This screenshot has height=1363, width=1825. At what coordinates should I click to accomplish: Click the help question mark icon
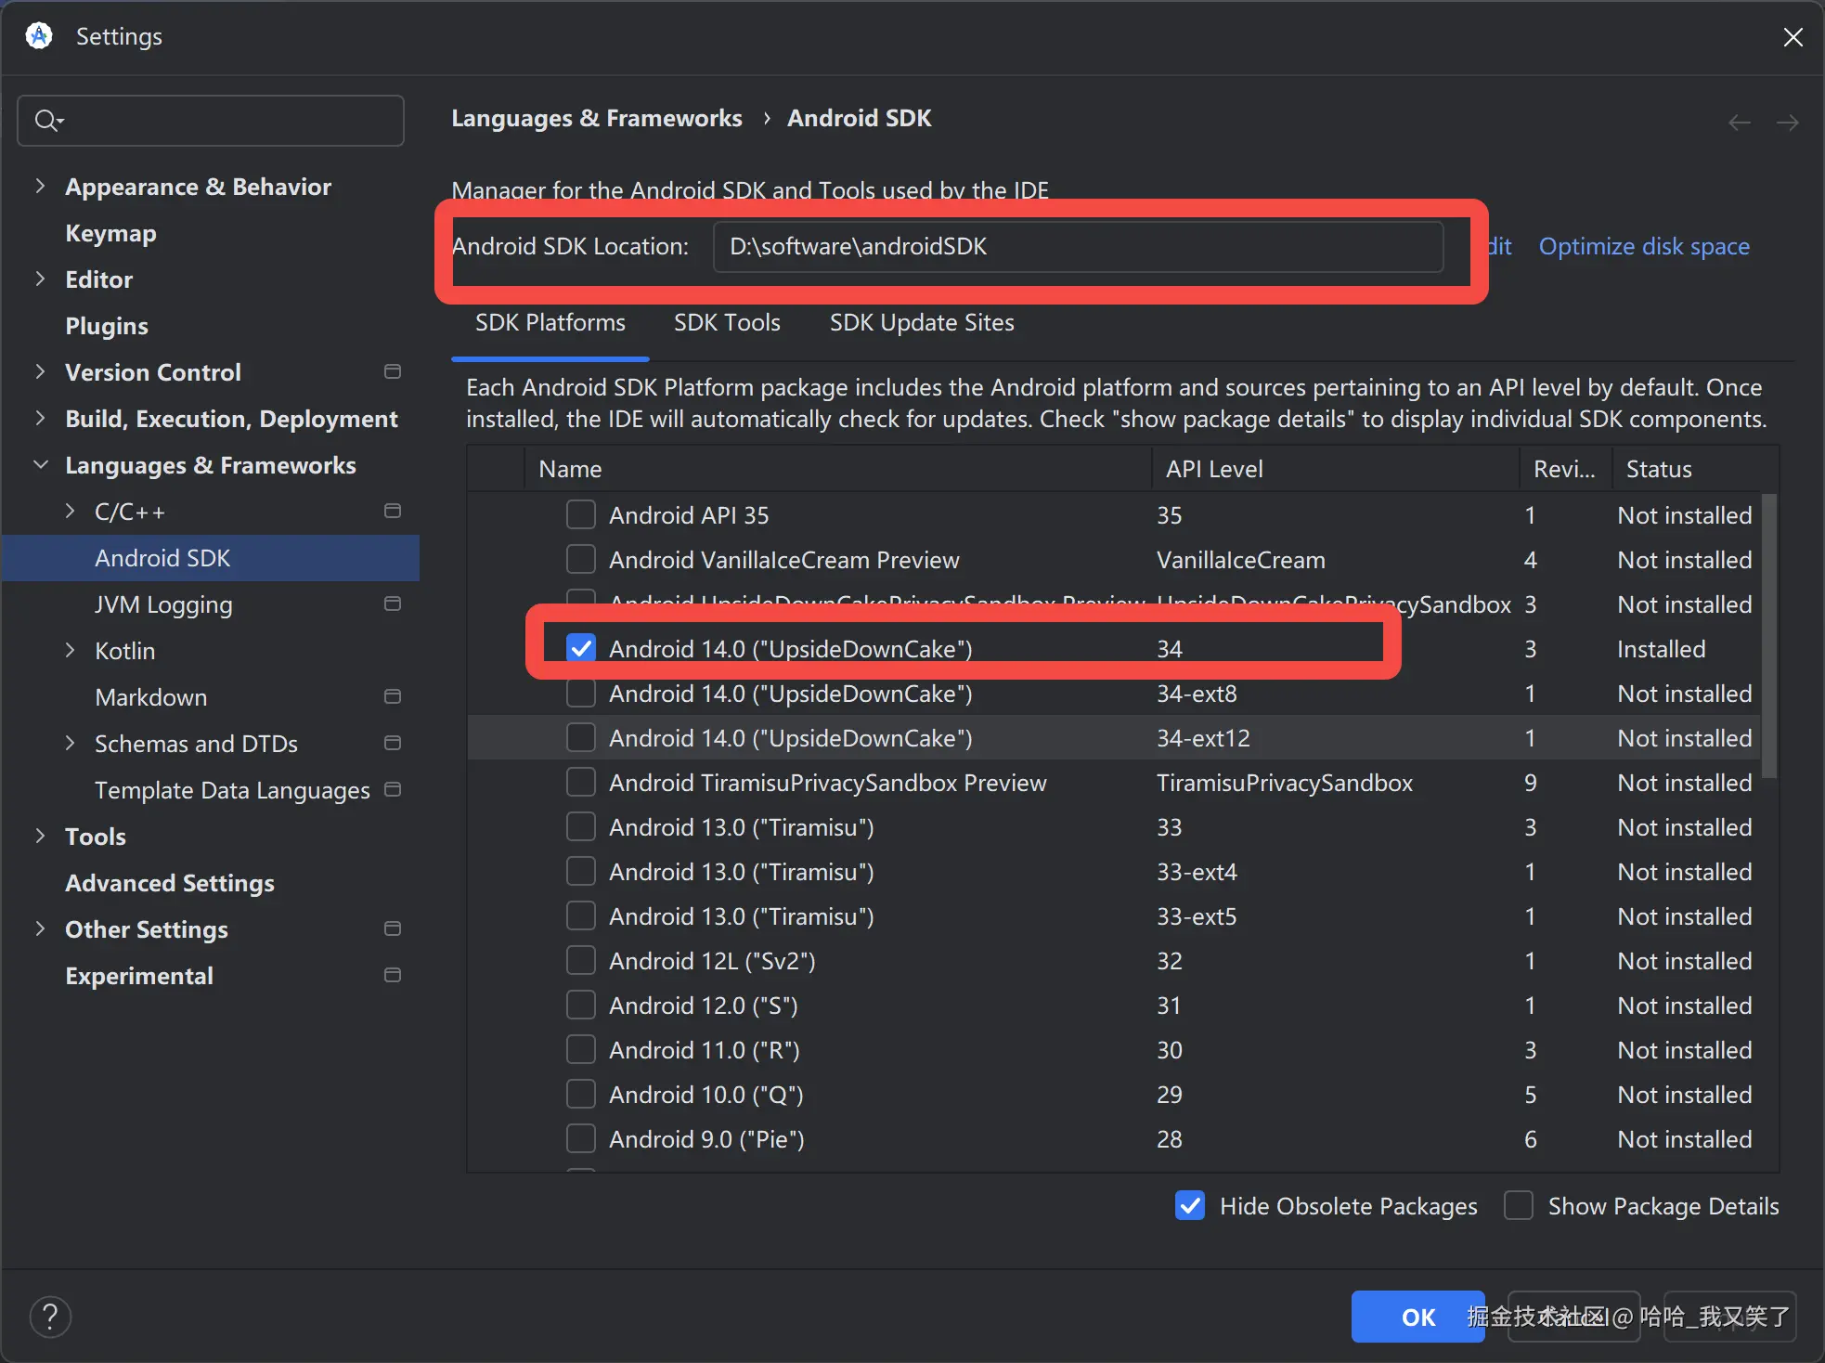[50, 1316]
